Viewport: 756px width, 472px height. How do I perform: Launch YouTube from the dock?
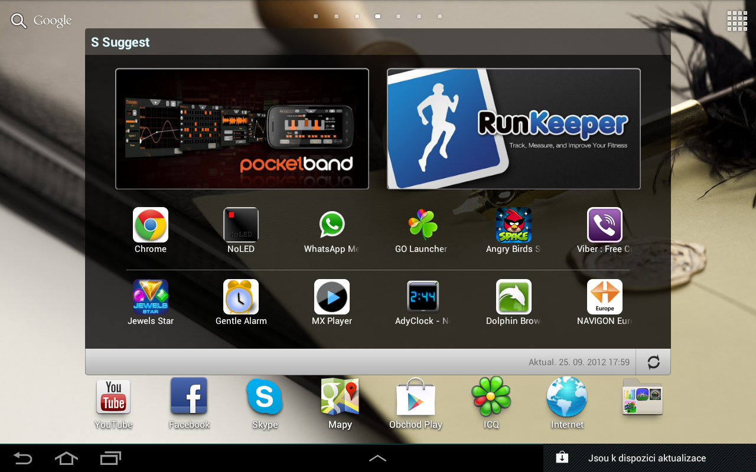tap(113, 398)
